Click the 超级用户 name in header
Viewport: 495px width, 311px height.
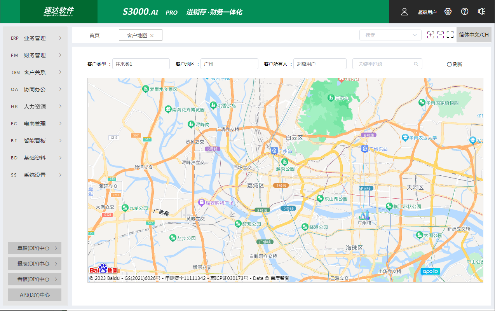point(427,12)
